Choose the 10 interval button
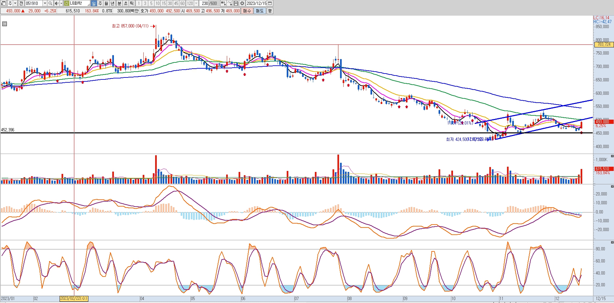 157,3
